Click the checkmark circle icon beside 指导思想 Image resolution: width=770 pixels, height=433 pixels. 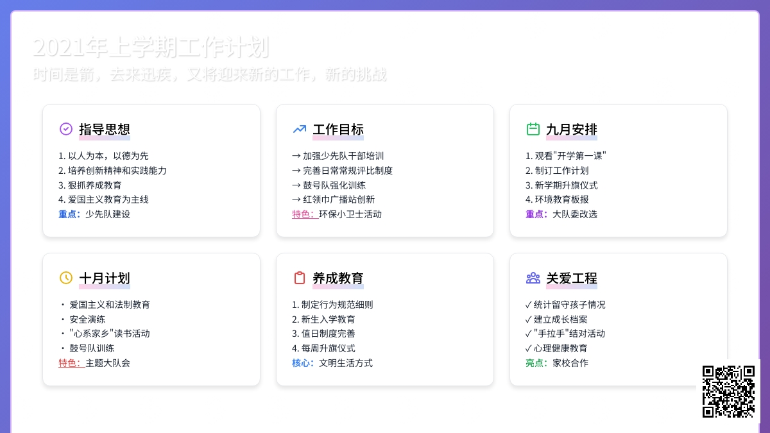(66, 129)
